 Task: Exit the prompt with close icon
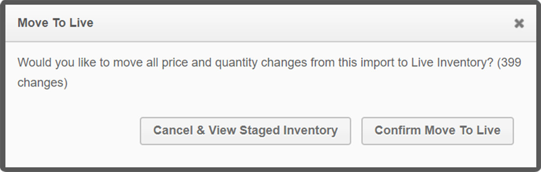point(519,23)
